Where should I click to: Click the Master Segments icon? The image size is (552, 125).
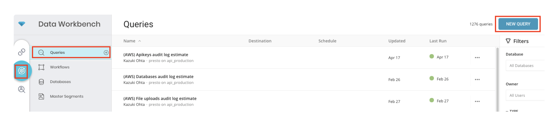41,96
